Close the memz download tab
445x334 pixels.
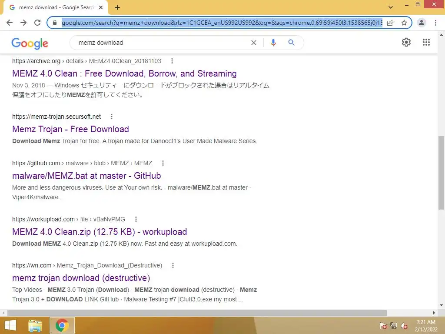pos(101,7)
